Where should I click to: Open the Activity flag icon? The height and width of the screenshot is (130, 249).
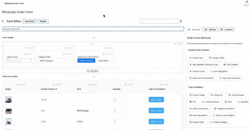246,2
